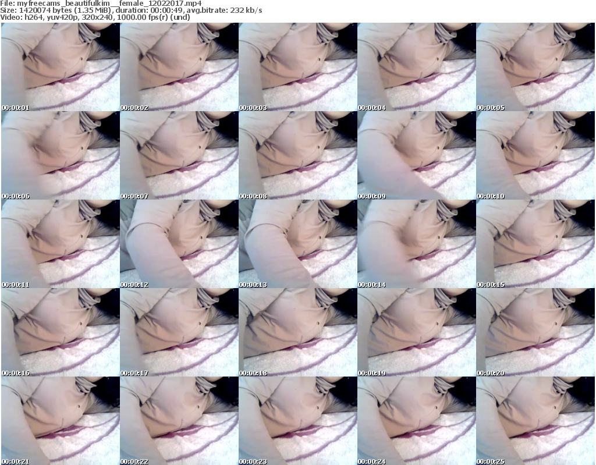Choose the contact sheet frame 00:00:25
Screen dimensions: 596x465
[x=535, y=421]
